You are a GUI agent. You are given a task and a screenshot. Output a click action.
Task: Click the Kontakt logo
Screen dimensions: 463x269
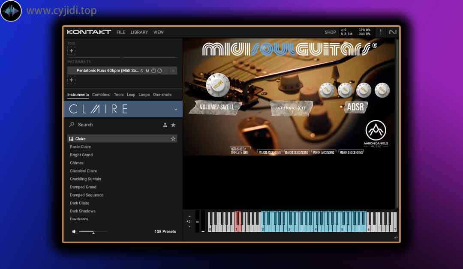89,32
